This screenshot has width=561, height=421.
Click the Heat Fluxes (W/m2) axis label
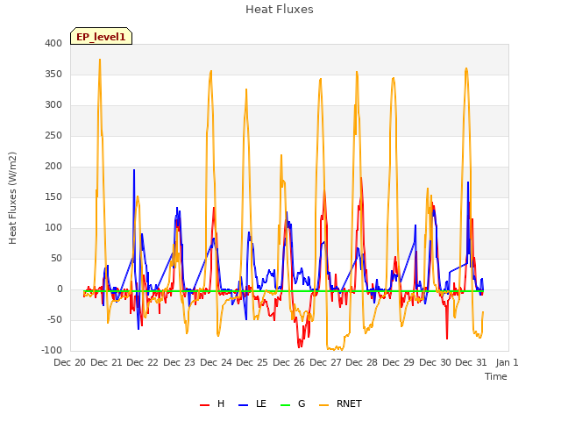pyautogui.click(x=12, y=198)
